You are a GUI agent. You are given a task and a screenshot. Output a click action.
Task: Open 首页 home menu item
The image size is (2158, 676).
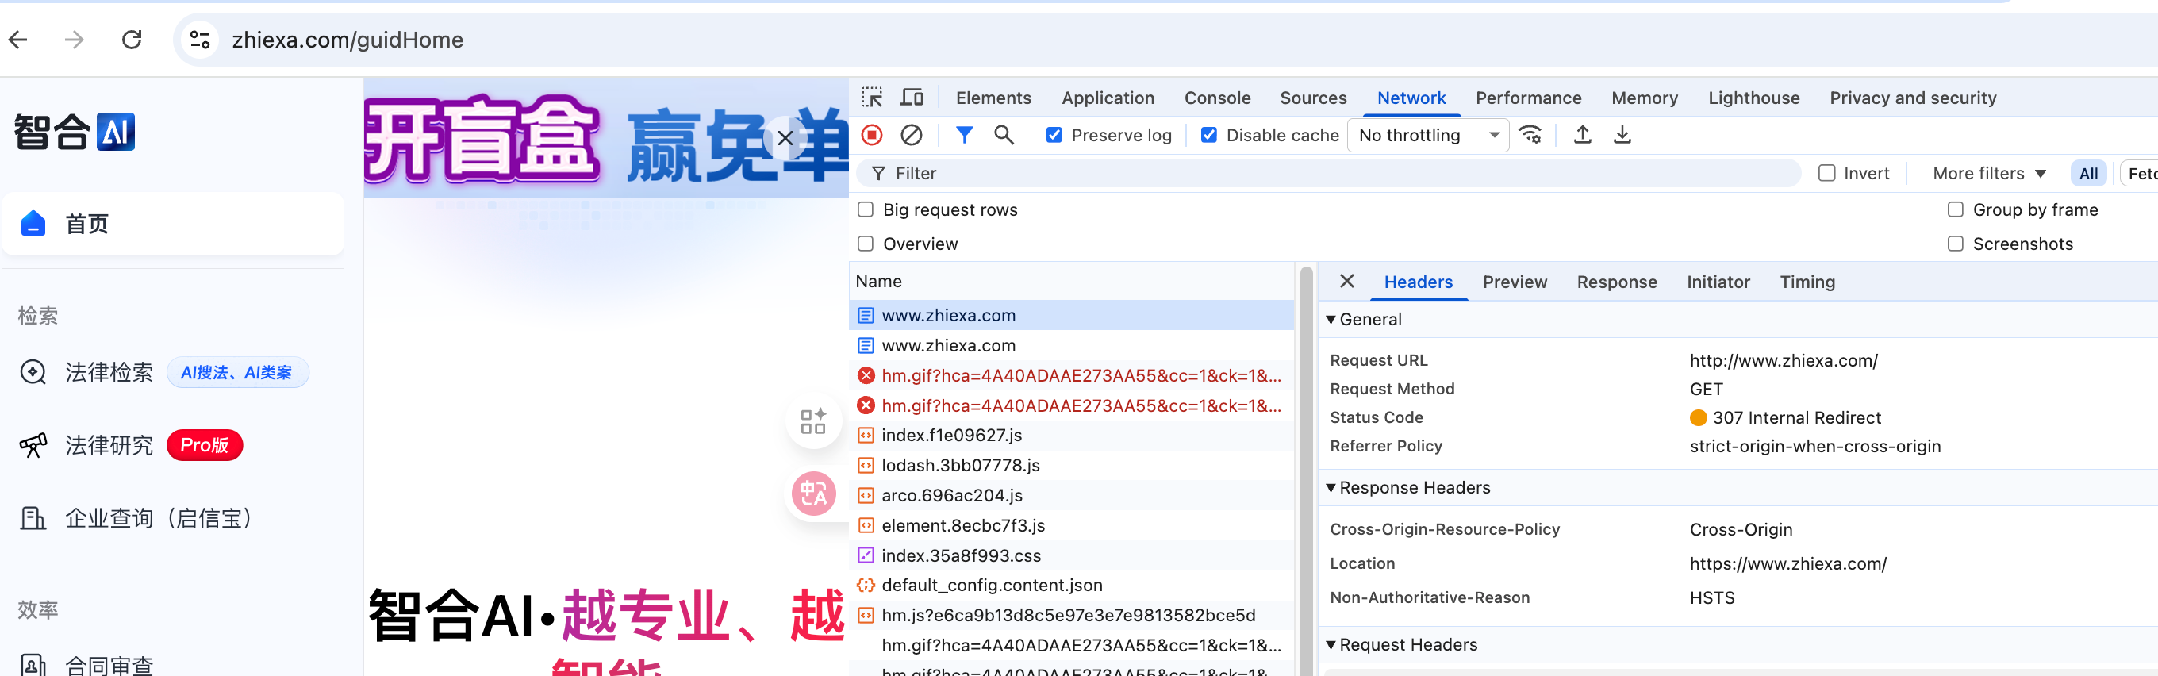tap(173, 224)
